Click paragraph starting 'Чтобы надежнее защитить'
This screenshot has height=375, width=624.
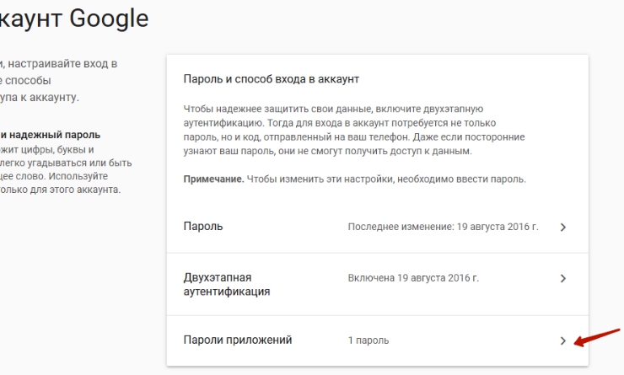point(354,130)
